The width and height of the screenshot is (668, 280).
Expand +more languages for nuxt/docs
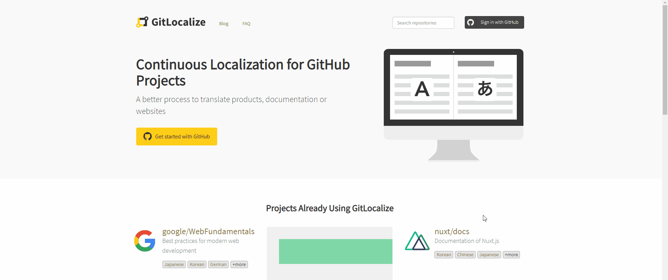pos(511,255)
